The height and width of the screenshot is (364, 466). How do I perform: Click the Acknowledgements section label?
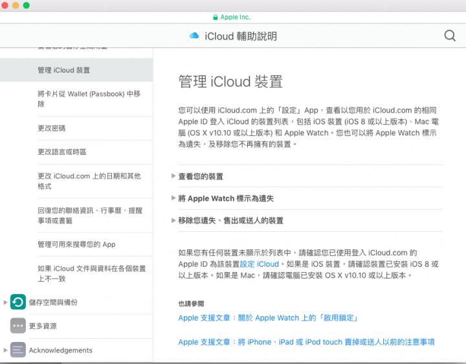pyautogui.click(x=61, y=350)
